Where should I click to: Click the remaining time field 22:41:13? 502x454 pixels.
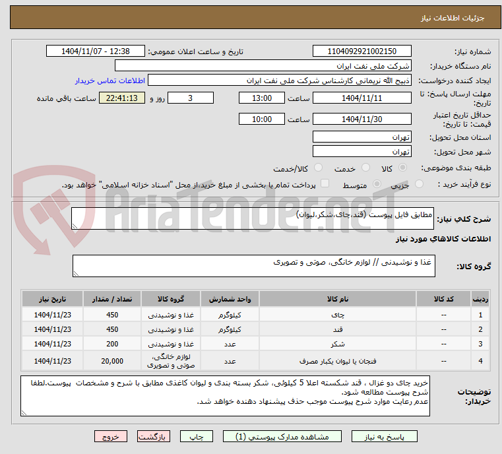[122, 98]
